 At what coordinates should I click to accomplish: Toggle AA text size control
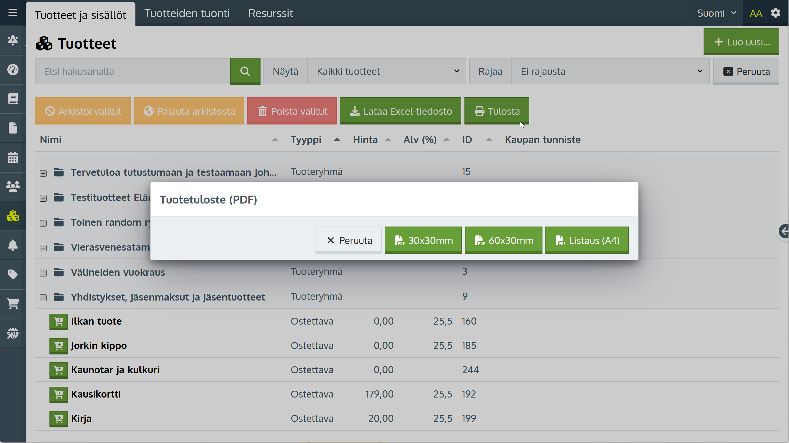[756, 13]
